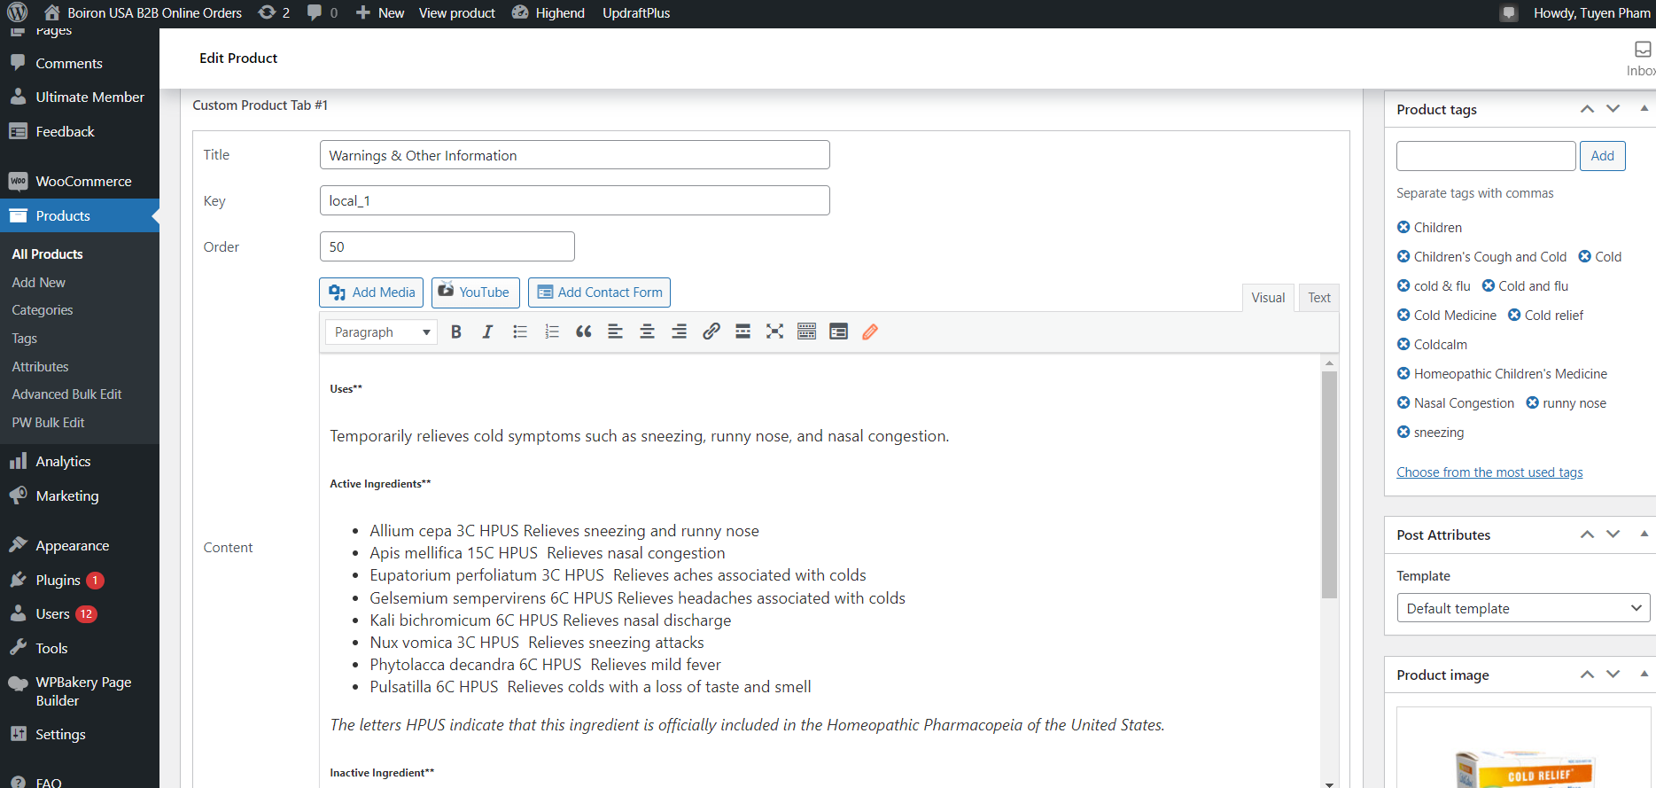The width and height of the screenshot is (1656, 788).
Task: Remove the Nasal Congestion tag
Action: tap(1403, 402)
